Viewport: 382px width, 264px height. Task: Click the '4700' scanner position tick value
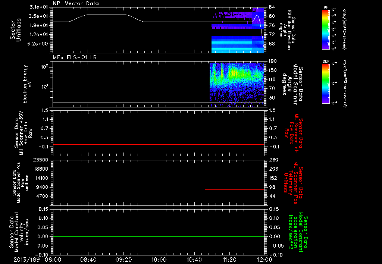(x=42, y=196)
